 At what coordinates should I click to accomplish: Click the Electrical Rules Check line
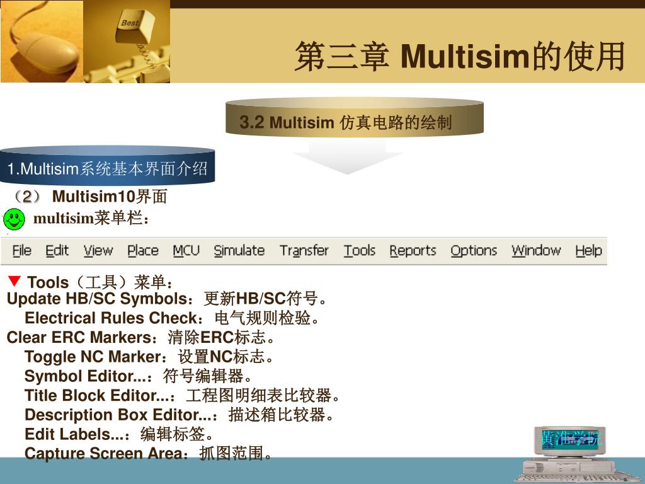coord(171,318)
